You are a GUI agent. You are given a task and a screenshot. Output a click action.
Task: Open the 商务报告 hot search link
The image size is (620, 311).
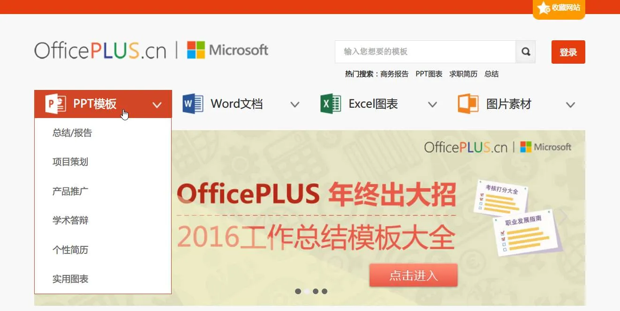pyautogui.click(x=394, y=74)
